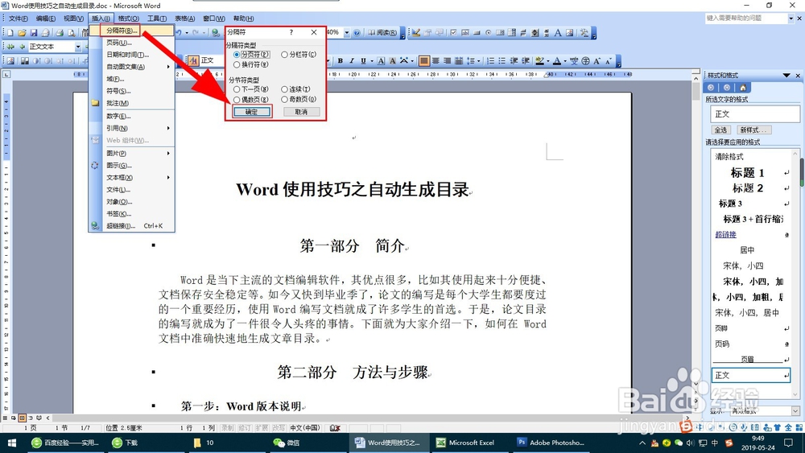Click the Underline formatting icon
Image resolution: width=805 pixels, height=453 pixels.
point(363,60)
